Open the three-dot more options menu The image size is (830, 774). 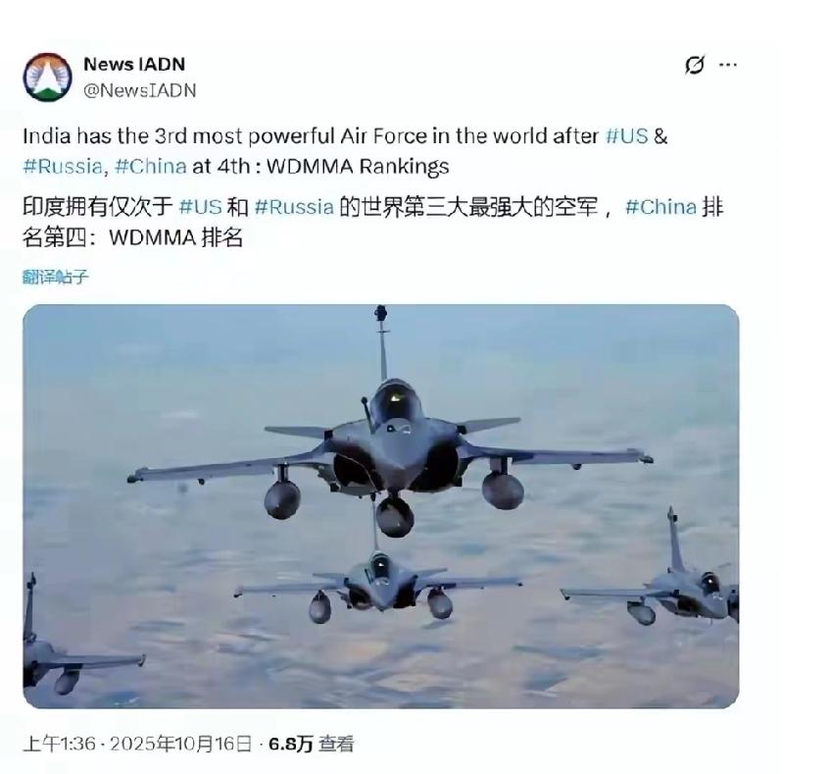click(x=728, y=65)
